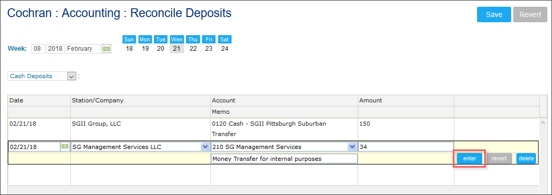Open the week calendar picker icon
The image size is (552, 195).
106,49
